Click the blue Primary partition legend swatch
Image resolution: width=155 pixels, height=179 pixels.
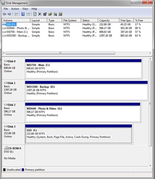[x=23, y=170]
